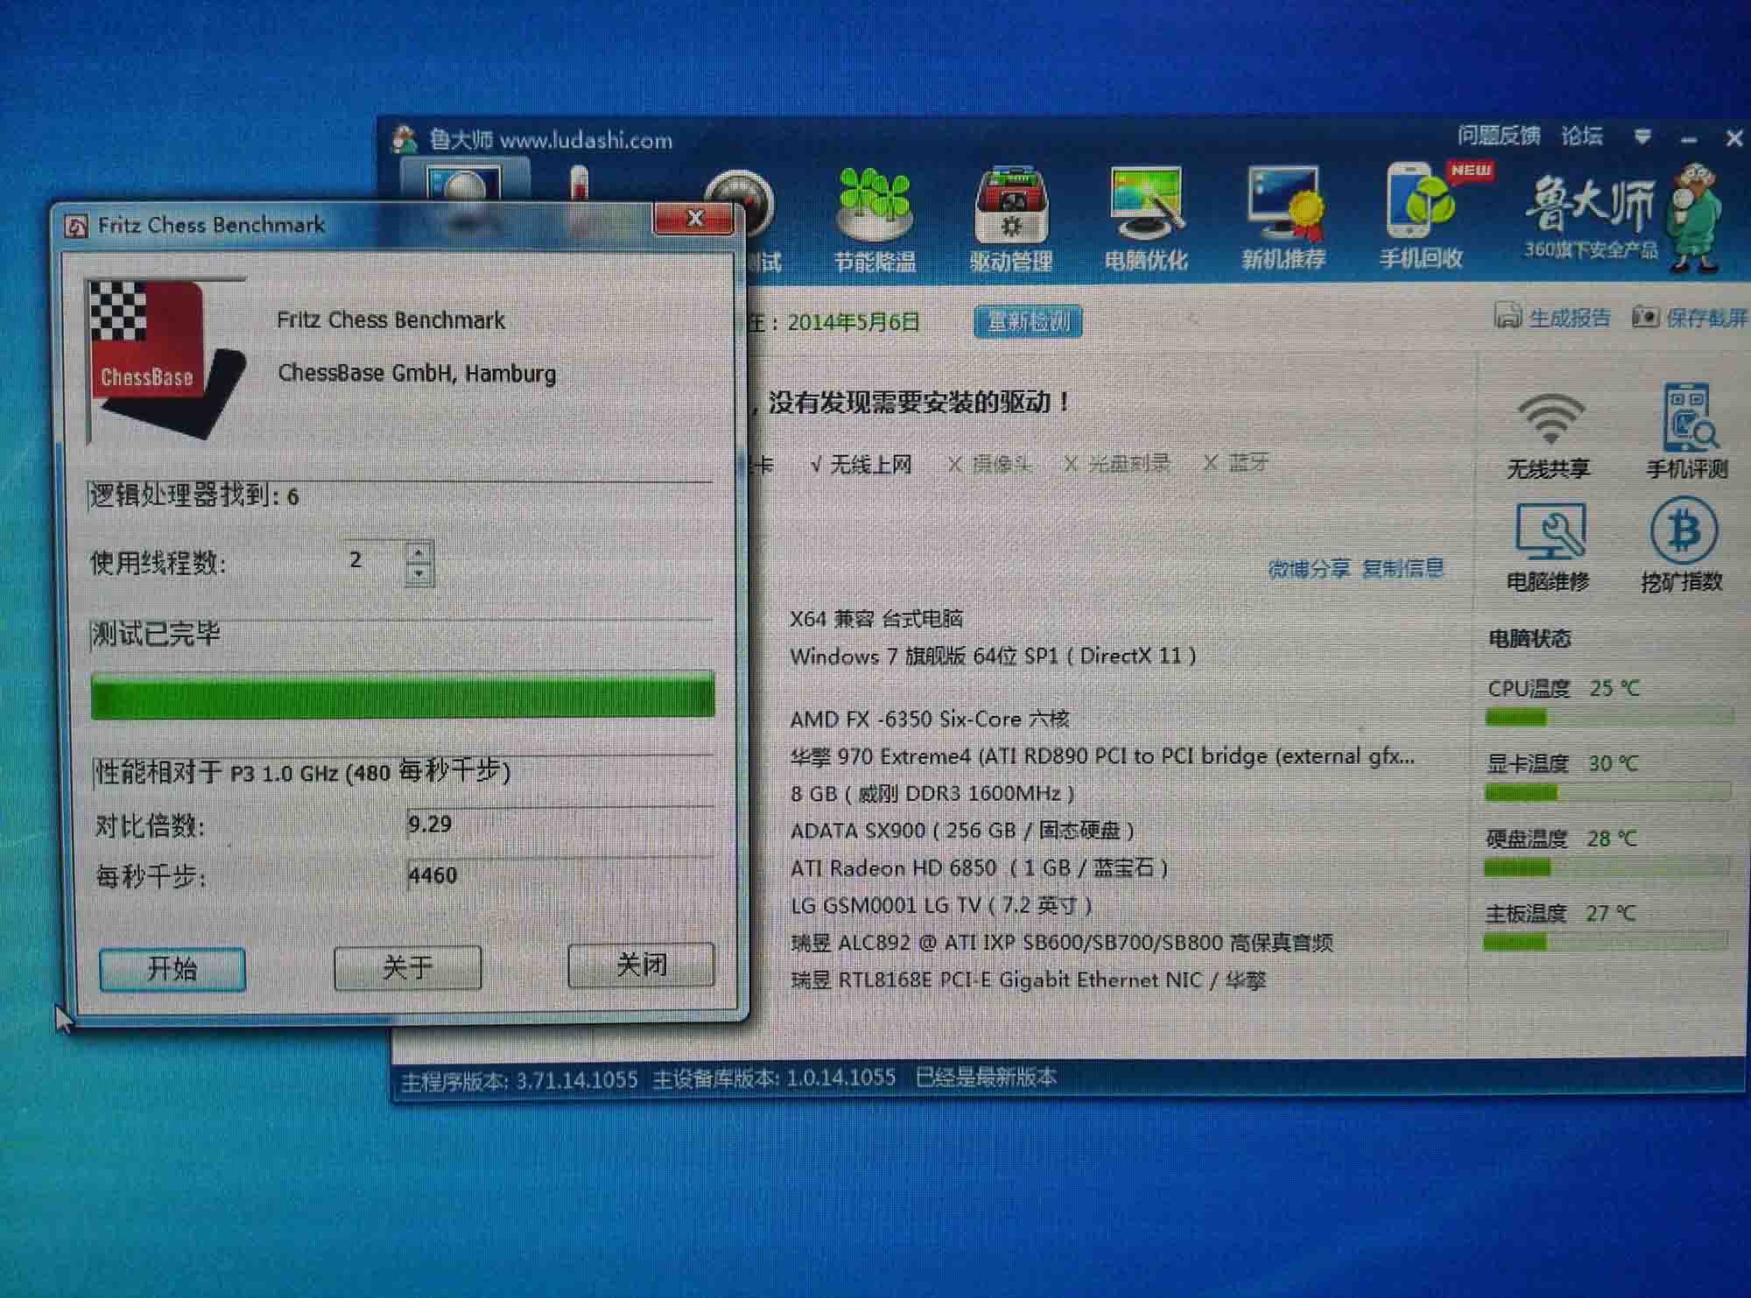Click the 主板温度 motherboard temperature bar
This screenshot has height=1298, width=1751.
[1606, 942]
